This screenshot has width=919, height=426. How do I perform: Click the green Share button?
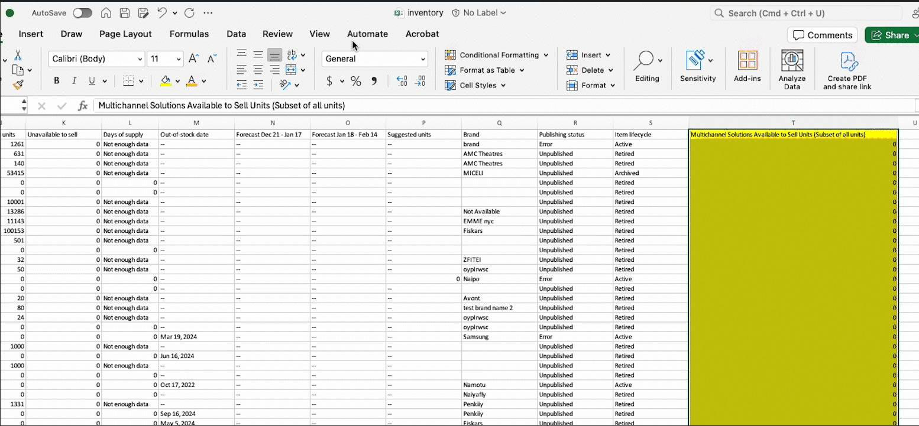pos(892,35)
